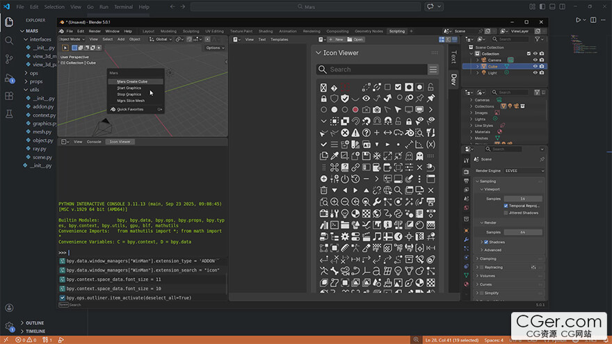Open the Extensions view in activity bar
The width and height of the screenshot is (612, 344).
(x=9, y=95)
